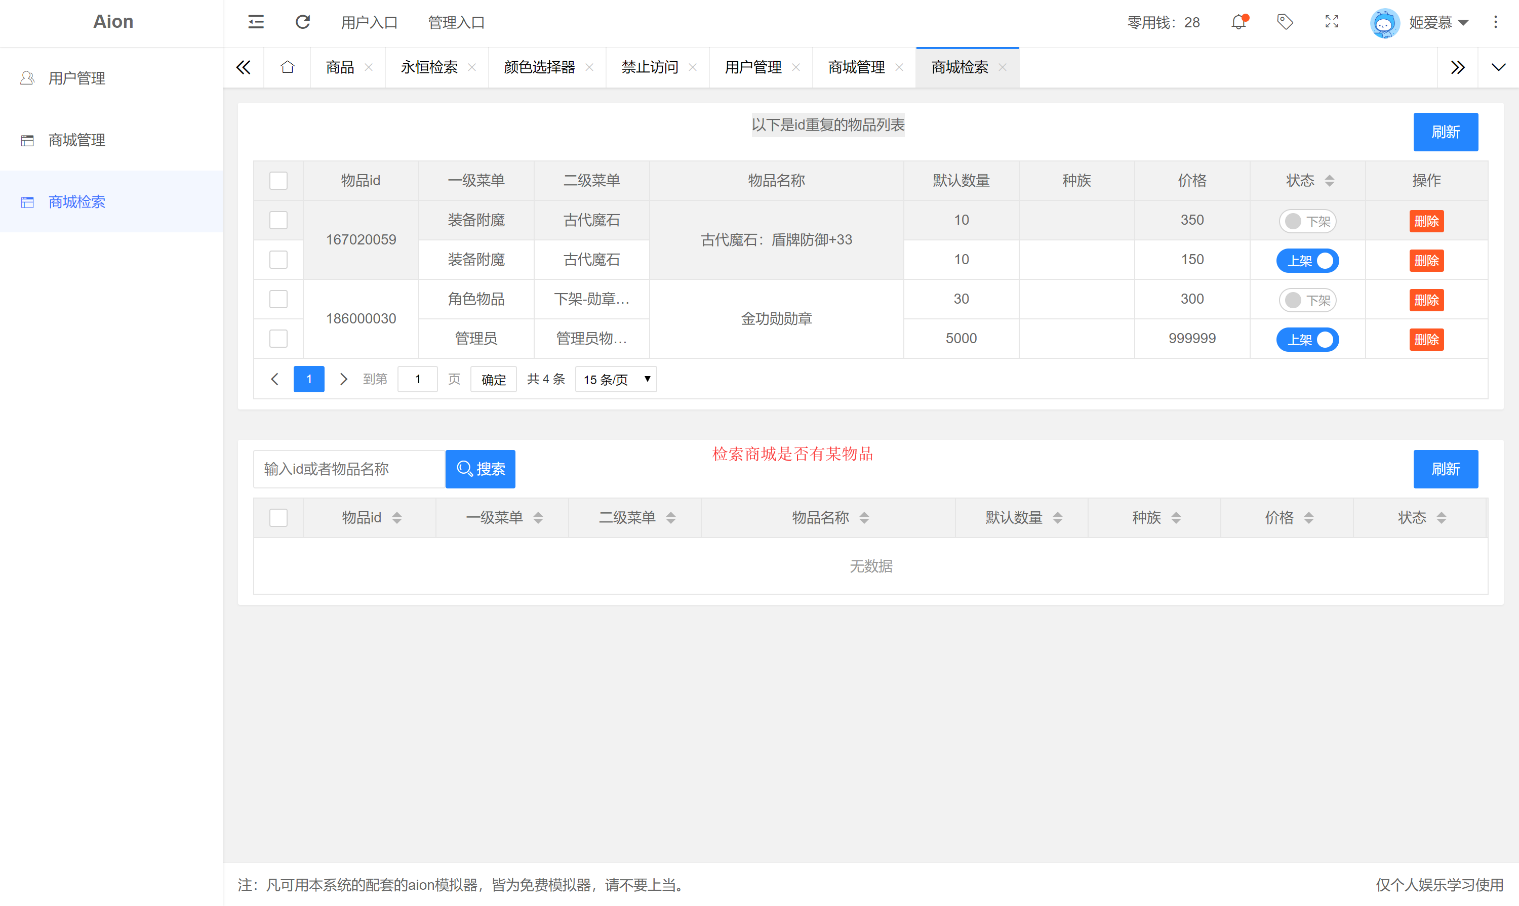Screen dimensions: 1519x906
Task: Close the 颜色选择器 tab
Action: pyautogui.click(x=589, y=67)
